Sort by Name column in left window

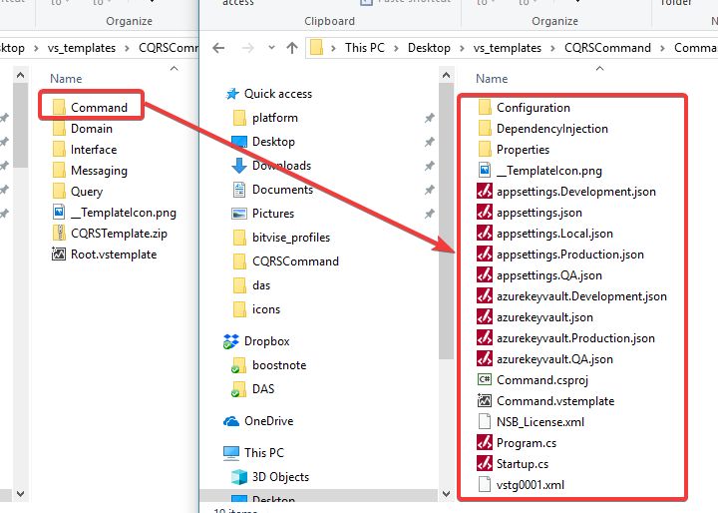click(66, 79)
